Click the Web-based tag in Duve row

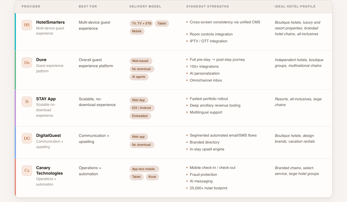[x=141, y=61]
